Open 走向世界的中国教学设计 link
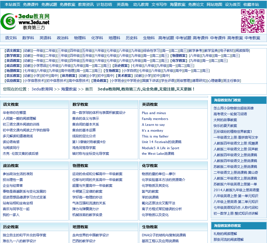Image resolution: width=267 pixels, height=243 pixels. pos(91,235)
